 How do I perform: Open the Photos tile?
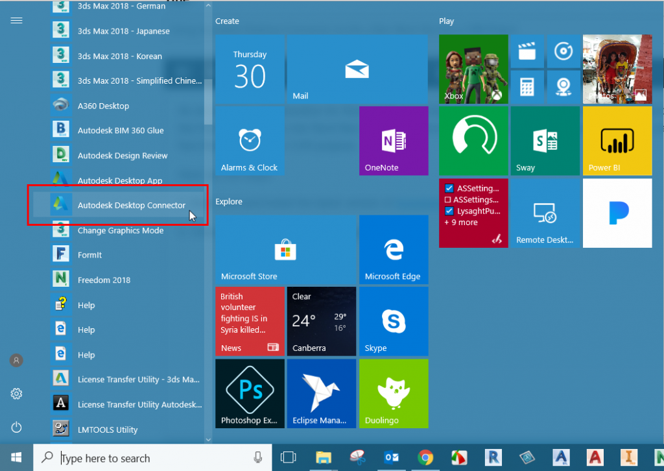617,69
